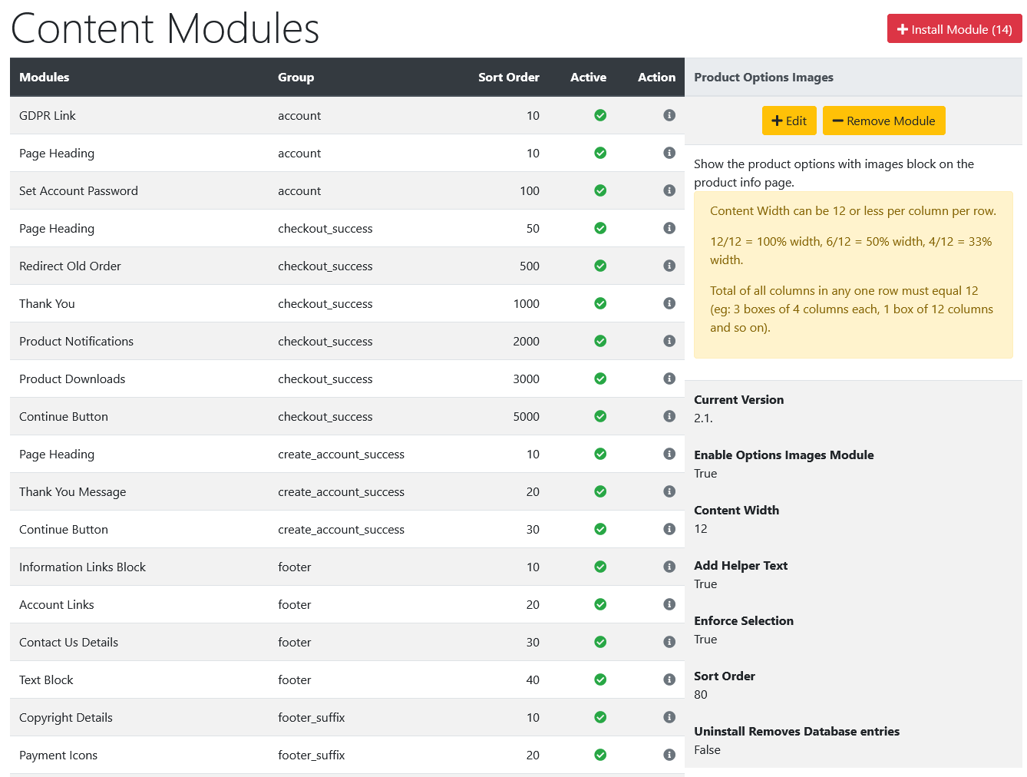View info for Redirect Old Order module
This screenshot has width=1027, height=777.
click(x=669, y=266)
